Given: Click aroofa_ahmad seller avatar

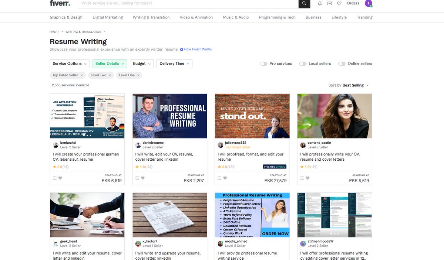Looking at the screenshot, I should click(x=221, y=244).
